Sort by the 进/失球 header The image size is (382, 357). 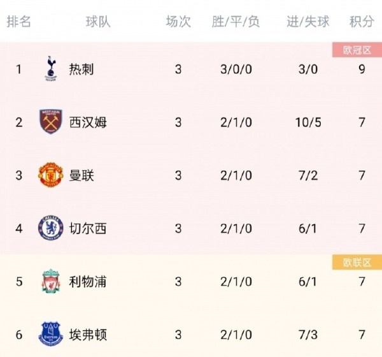[x=308, y=22]
